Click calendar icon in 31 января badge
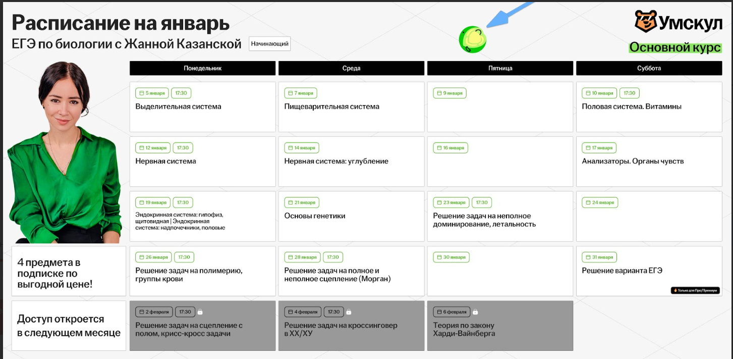Viewport: 733px width, 359px height. coord(588,257)
